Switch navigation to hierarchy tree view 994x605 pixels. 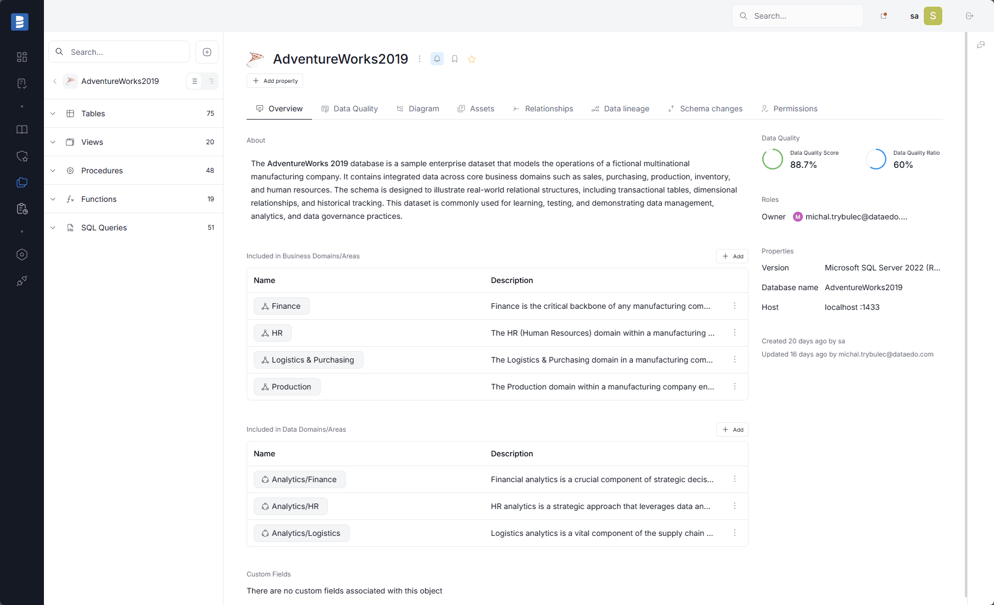tap(211, 81)
